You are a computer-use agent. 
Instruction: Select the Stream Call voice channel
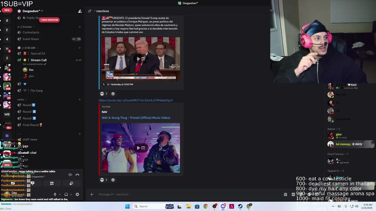pos(49,60)
